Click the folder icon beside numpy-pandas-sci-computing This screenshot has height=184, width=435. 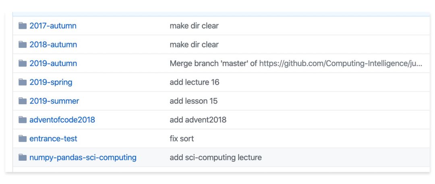point(23,157)
